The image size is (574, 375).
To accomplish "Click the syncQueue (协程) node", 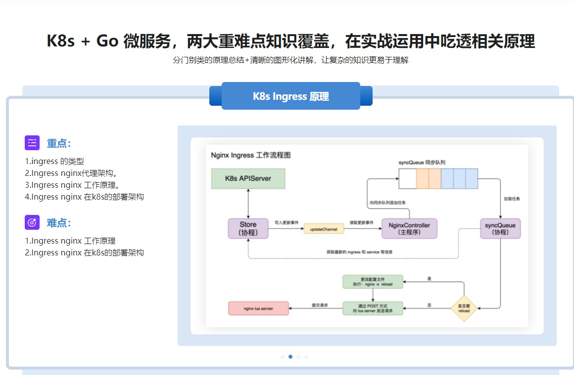I will click(500, 229).
